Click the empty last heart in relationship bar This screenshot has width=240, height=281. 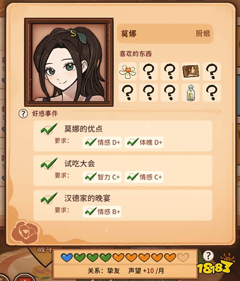pos(183,258)
